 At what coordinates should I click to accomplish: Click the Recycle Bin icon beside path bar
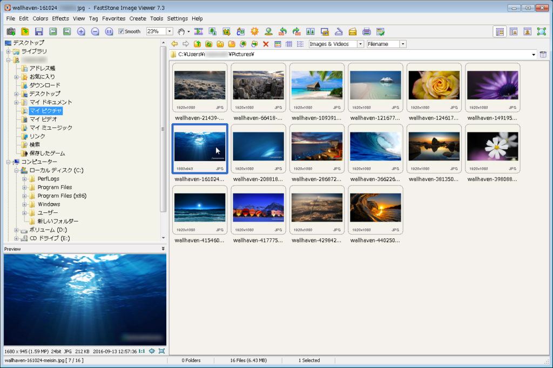(543, 55)
